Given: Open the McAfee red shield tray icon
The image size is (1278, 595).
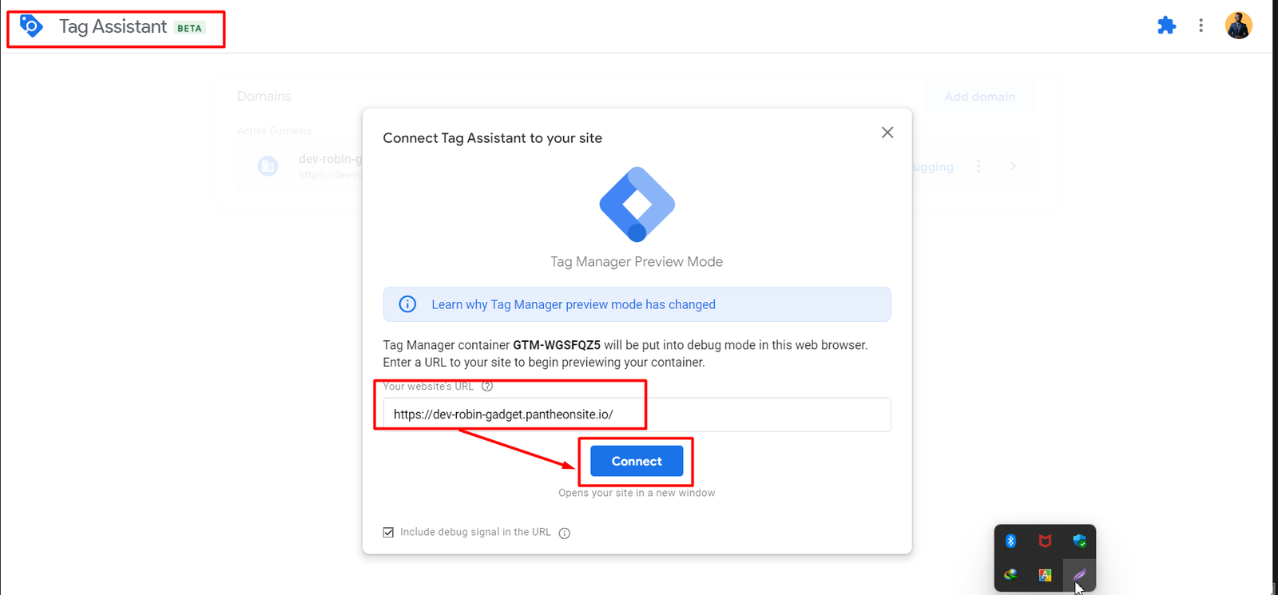Looking at the screenshot, I should coord(1045,541).
